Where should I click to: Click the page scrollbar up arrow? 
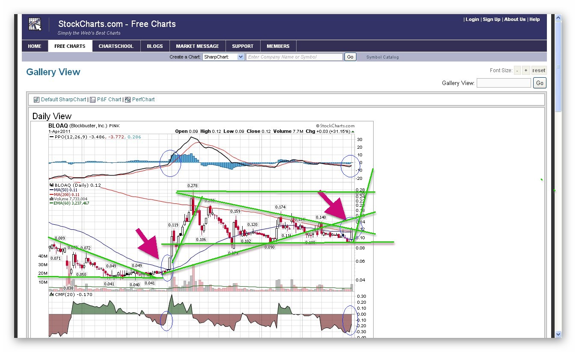(558, 18)
